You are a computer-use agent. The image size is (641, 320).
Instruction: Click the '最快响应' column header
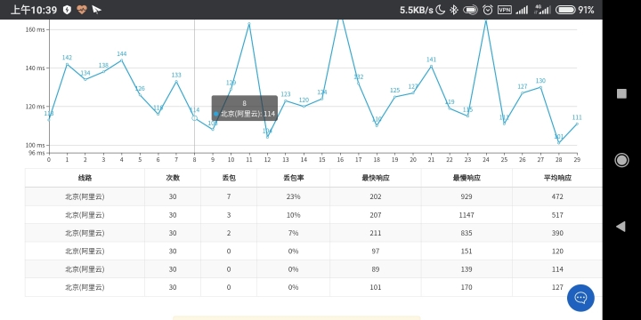point(376,178)
